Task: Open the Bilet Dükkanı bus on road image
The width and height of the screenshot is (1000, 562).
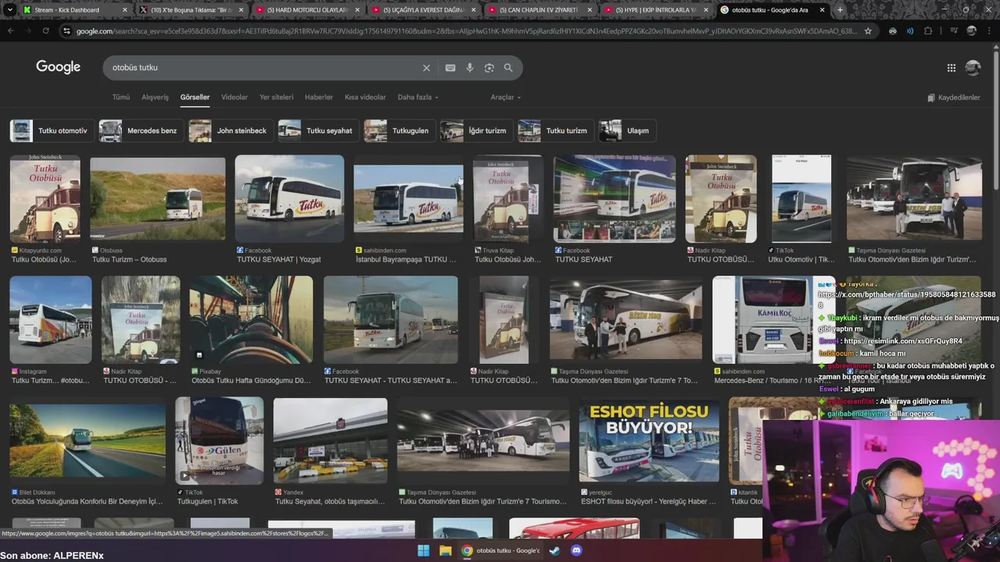Action: click(x=87, y=441)
